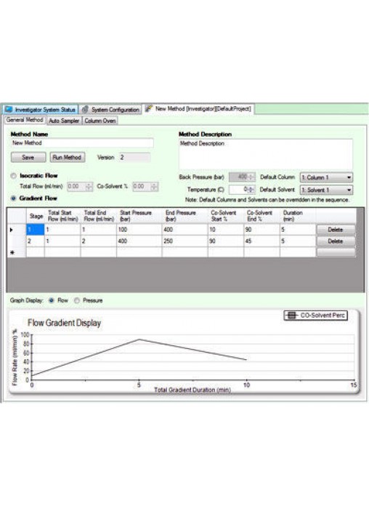The image size is (369, 506).
Task: Click the Save button
Action: [x=28, y=158]
